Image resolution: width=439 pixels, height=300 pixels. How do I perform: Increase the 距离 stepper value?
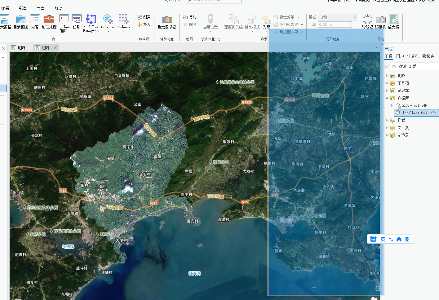[x=349, y=23]
